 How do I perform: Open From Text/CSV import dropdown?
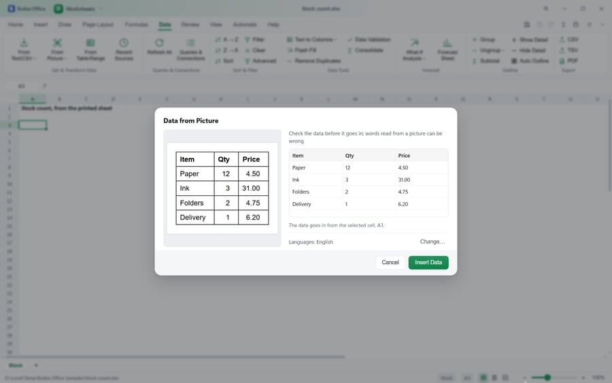24,50
